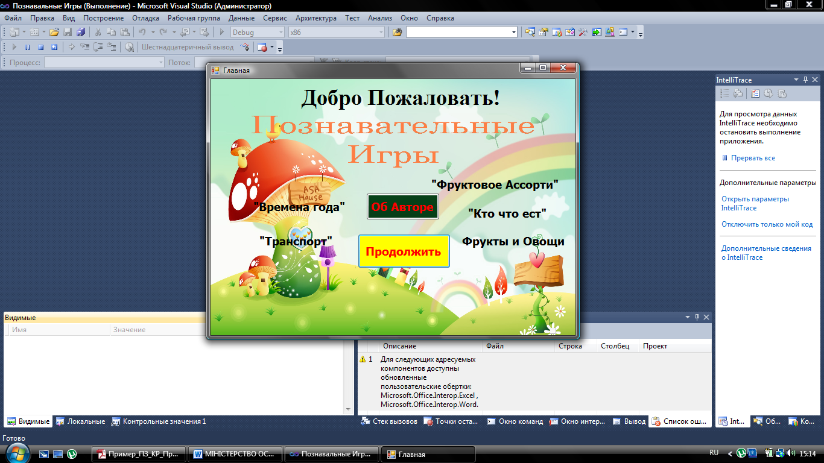The height and width of the screenshot is (463, 824).
Task: Open the x86 platform dropdown
Action: click(x=381, y=32)
